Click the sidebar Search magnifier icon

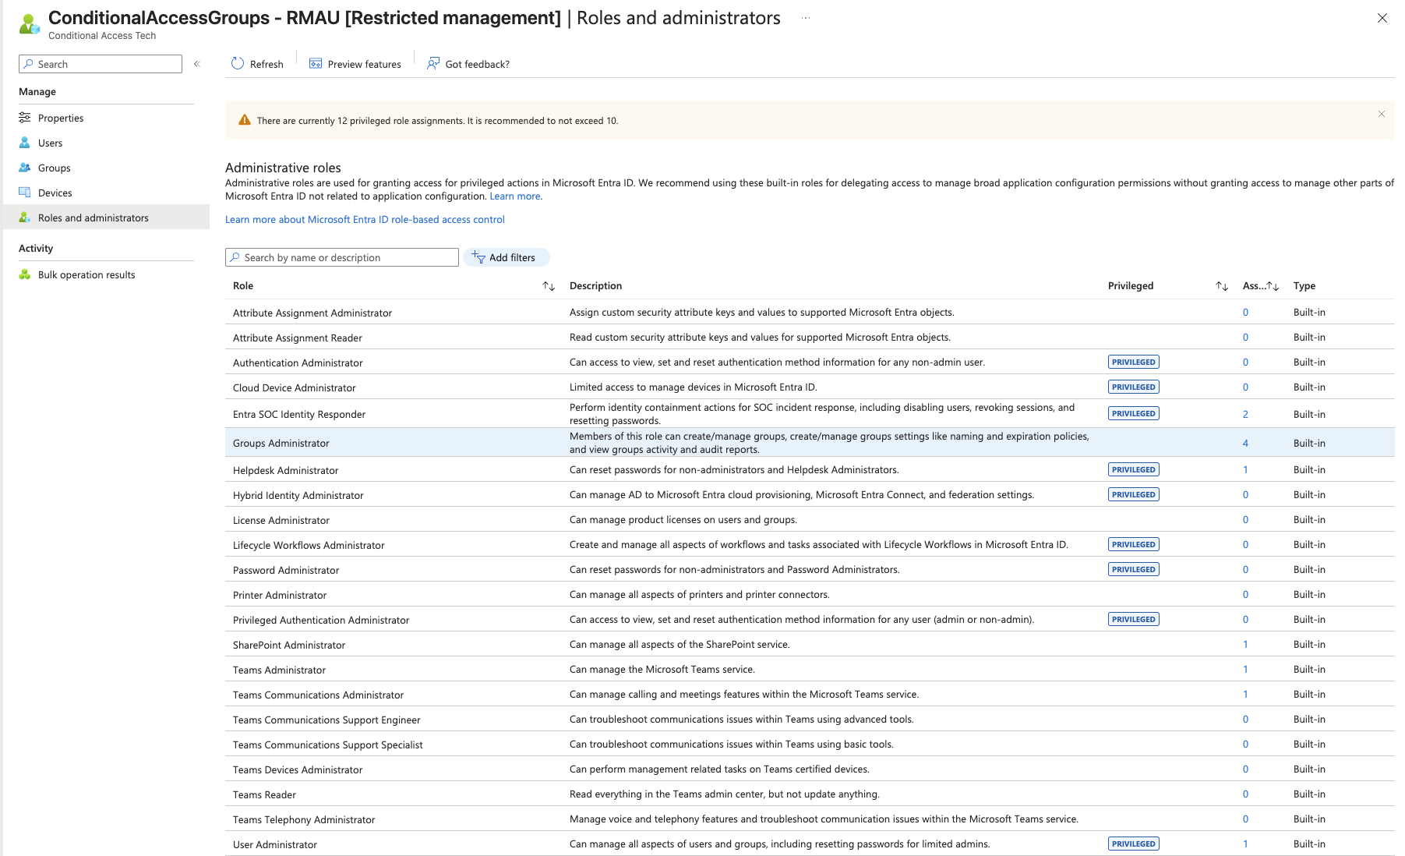click(29, 64)
